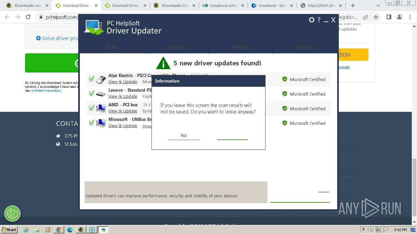Viewport: 417px width, 234px height.
Task: Click View & Update for Microsoft UMBus
Action: 123,126
